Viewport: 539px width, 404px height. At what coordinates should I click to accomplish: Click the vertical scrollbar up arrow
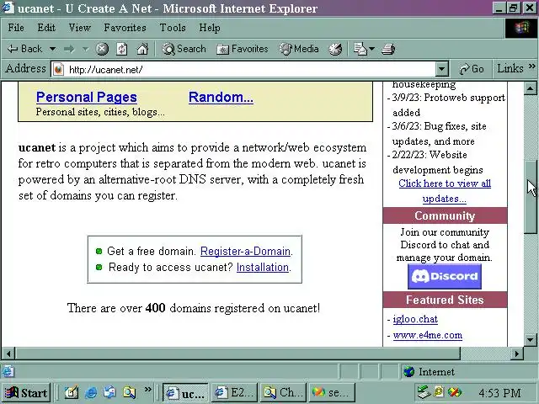click(530, 88)
